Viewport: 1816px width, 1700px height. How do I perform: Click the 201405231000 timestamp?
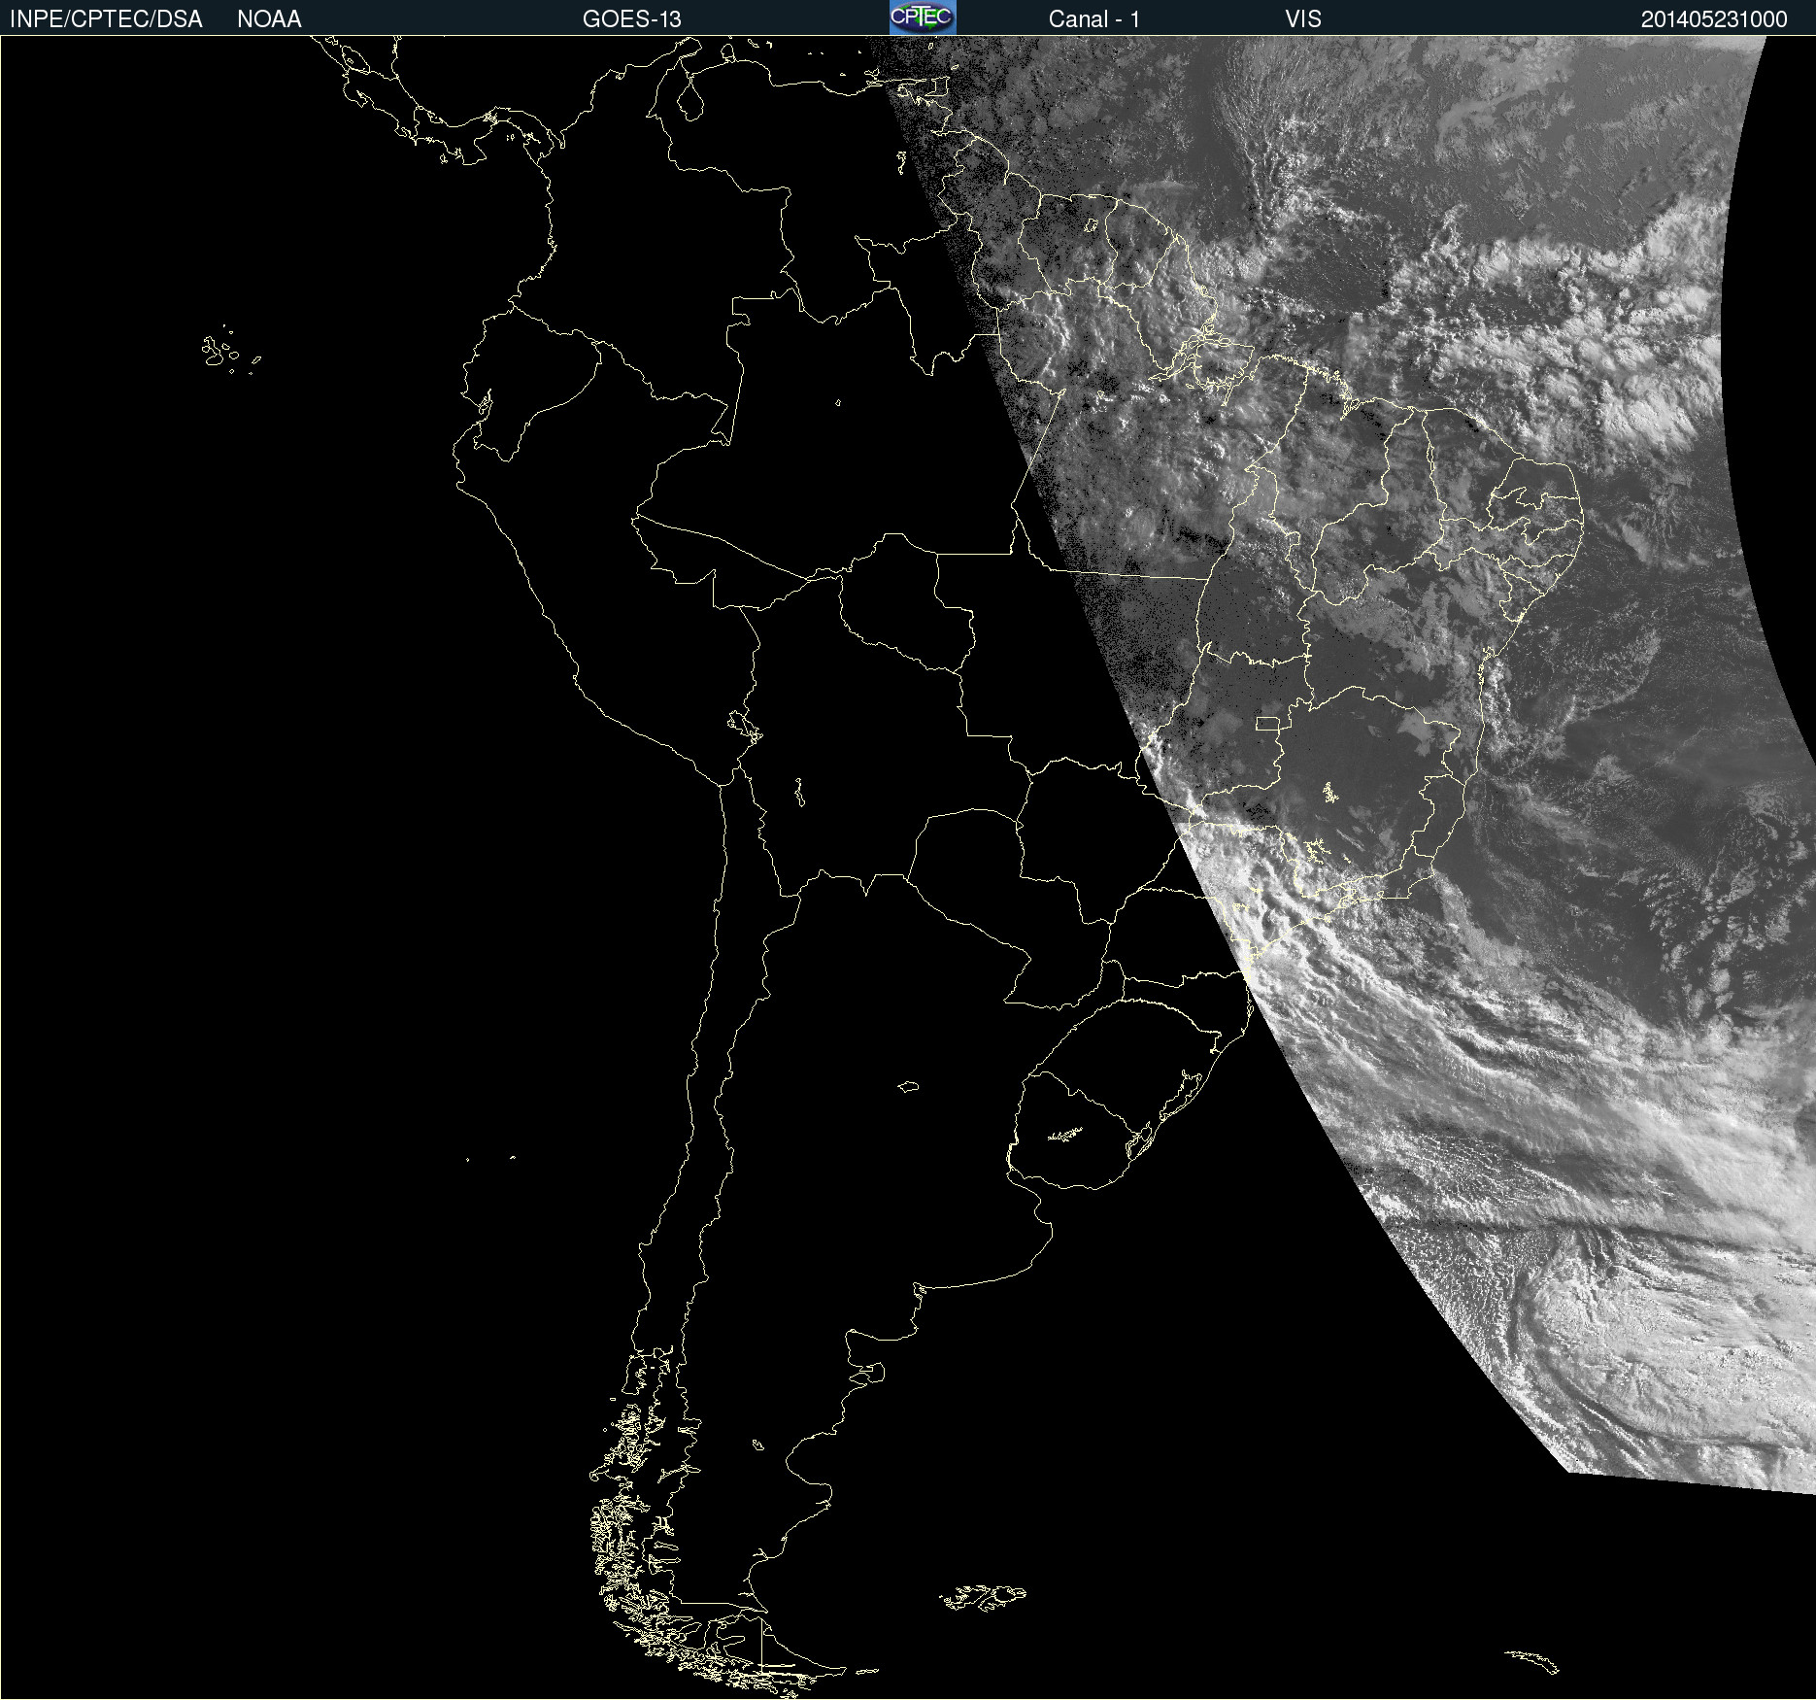pyautogui.click(x=1713, y=19)
